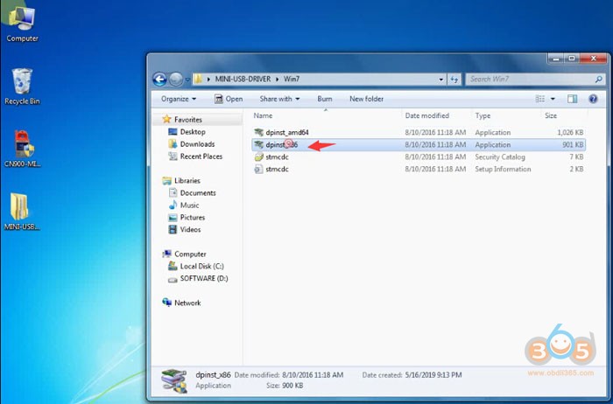Open Explorer help question mark
The image size is (613, 404).
593,99
